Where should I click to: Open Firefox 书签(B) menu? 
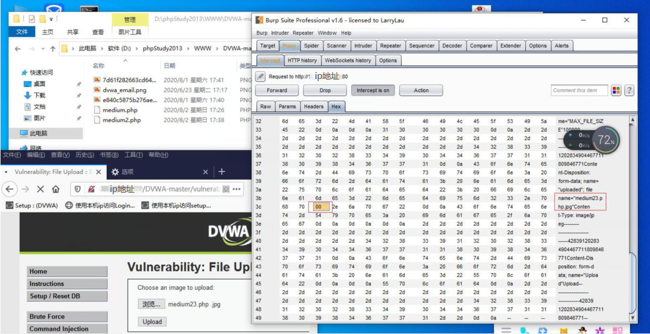[x=109, y=155]
